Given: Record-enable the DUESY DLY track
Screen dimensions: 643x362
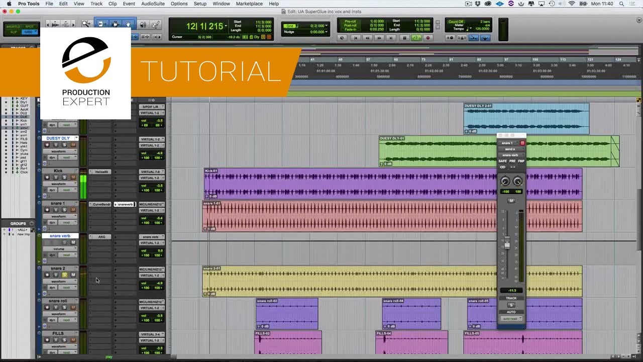Looking at the screenshot, I should [47, 145].
